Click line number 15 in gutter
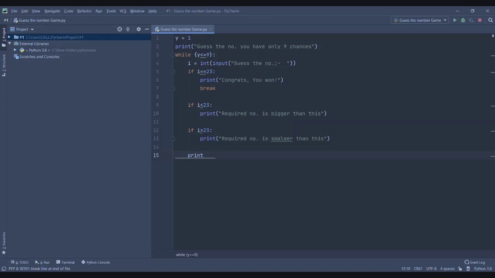 156,155
